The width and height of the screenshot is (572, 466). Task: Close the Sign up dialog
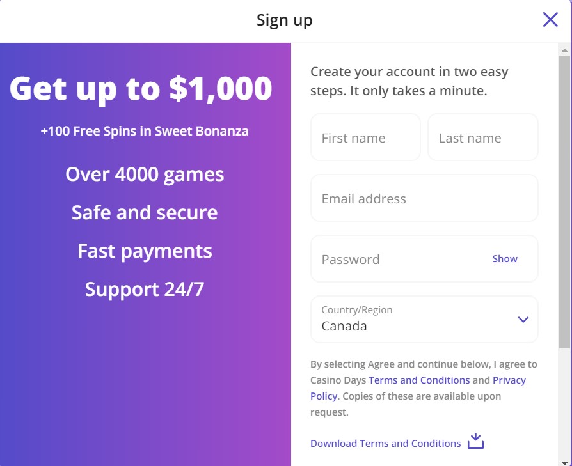[x=550, y=20]
